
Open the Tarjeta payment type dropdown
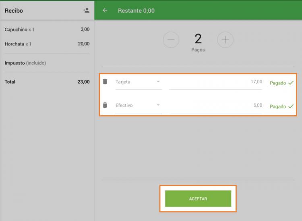139,82
